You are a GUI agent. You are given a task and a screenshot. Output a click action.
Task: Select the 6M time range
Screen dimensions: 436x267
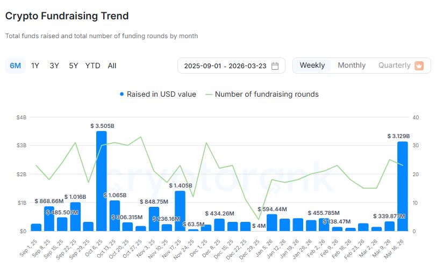pyautogui.click(x=16, y=66)
